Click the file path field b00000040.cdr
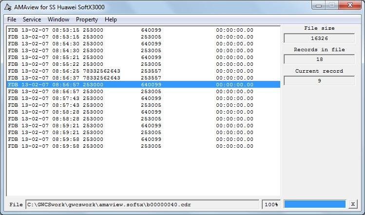Image resolution: width=365 pixels, height=215 pixels. click(142, 204)
